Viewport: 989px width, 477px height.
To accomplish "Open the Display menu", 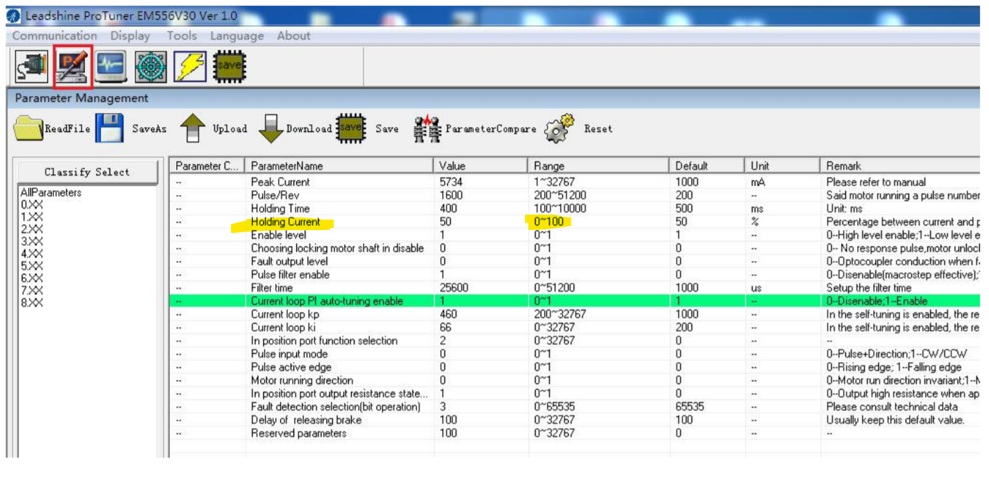I will (131, 36).
